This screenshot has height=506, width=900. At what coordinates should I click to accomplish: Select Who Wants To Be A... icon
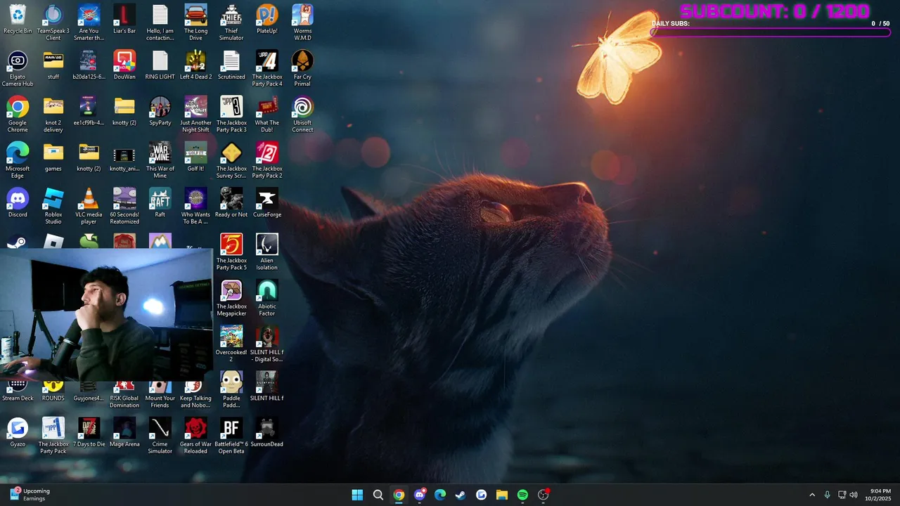pos(195,207)
